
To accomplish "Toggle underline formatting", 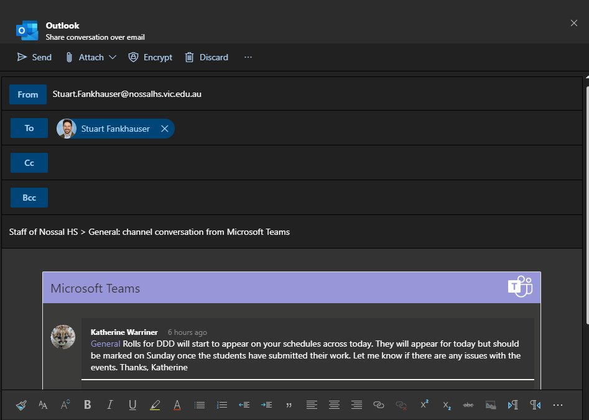I will (x=132, y=404).
